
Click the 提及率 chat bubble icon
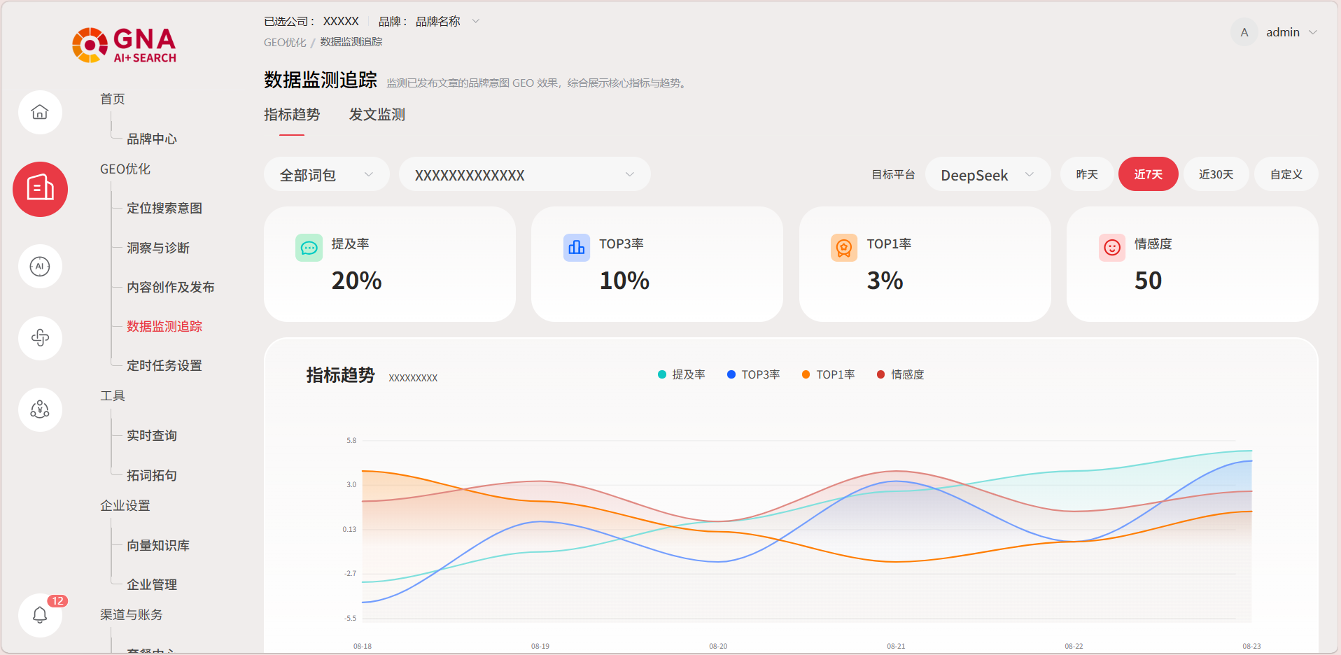tap(309, 248)
